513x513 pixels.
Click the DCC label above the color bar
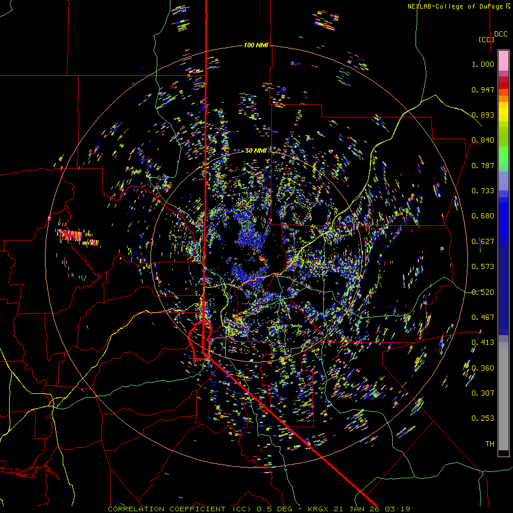click(500, 34)
